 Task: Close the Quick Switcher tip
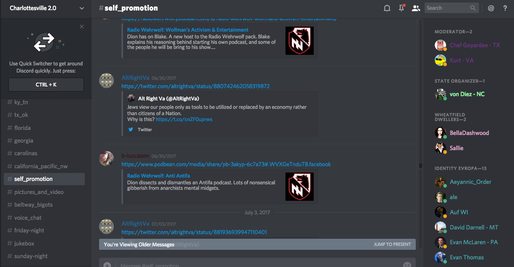click(82, 27)
